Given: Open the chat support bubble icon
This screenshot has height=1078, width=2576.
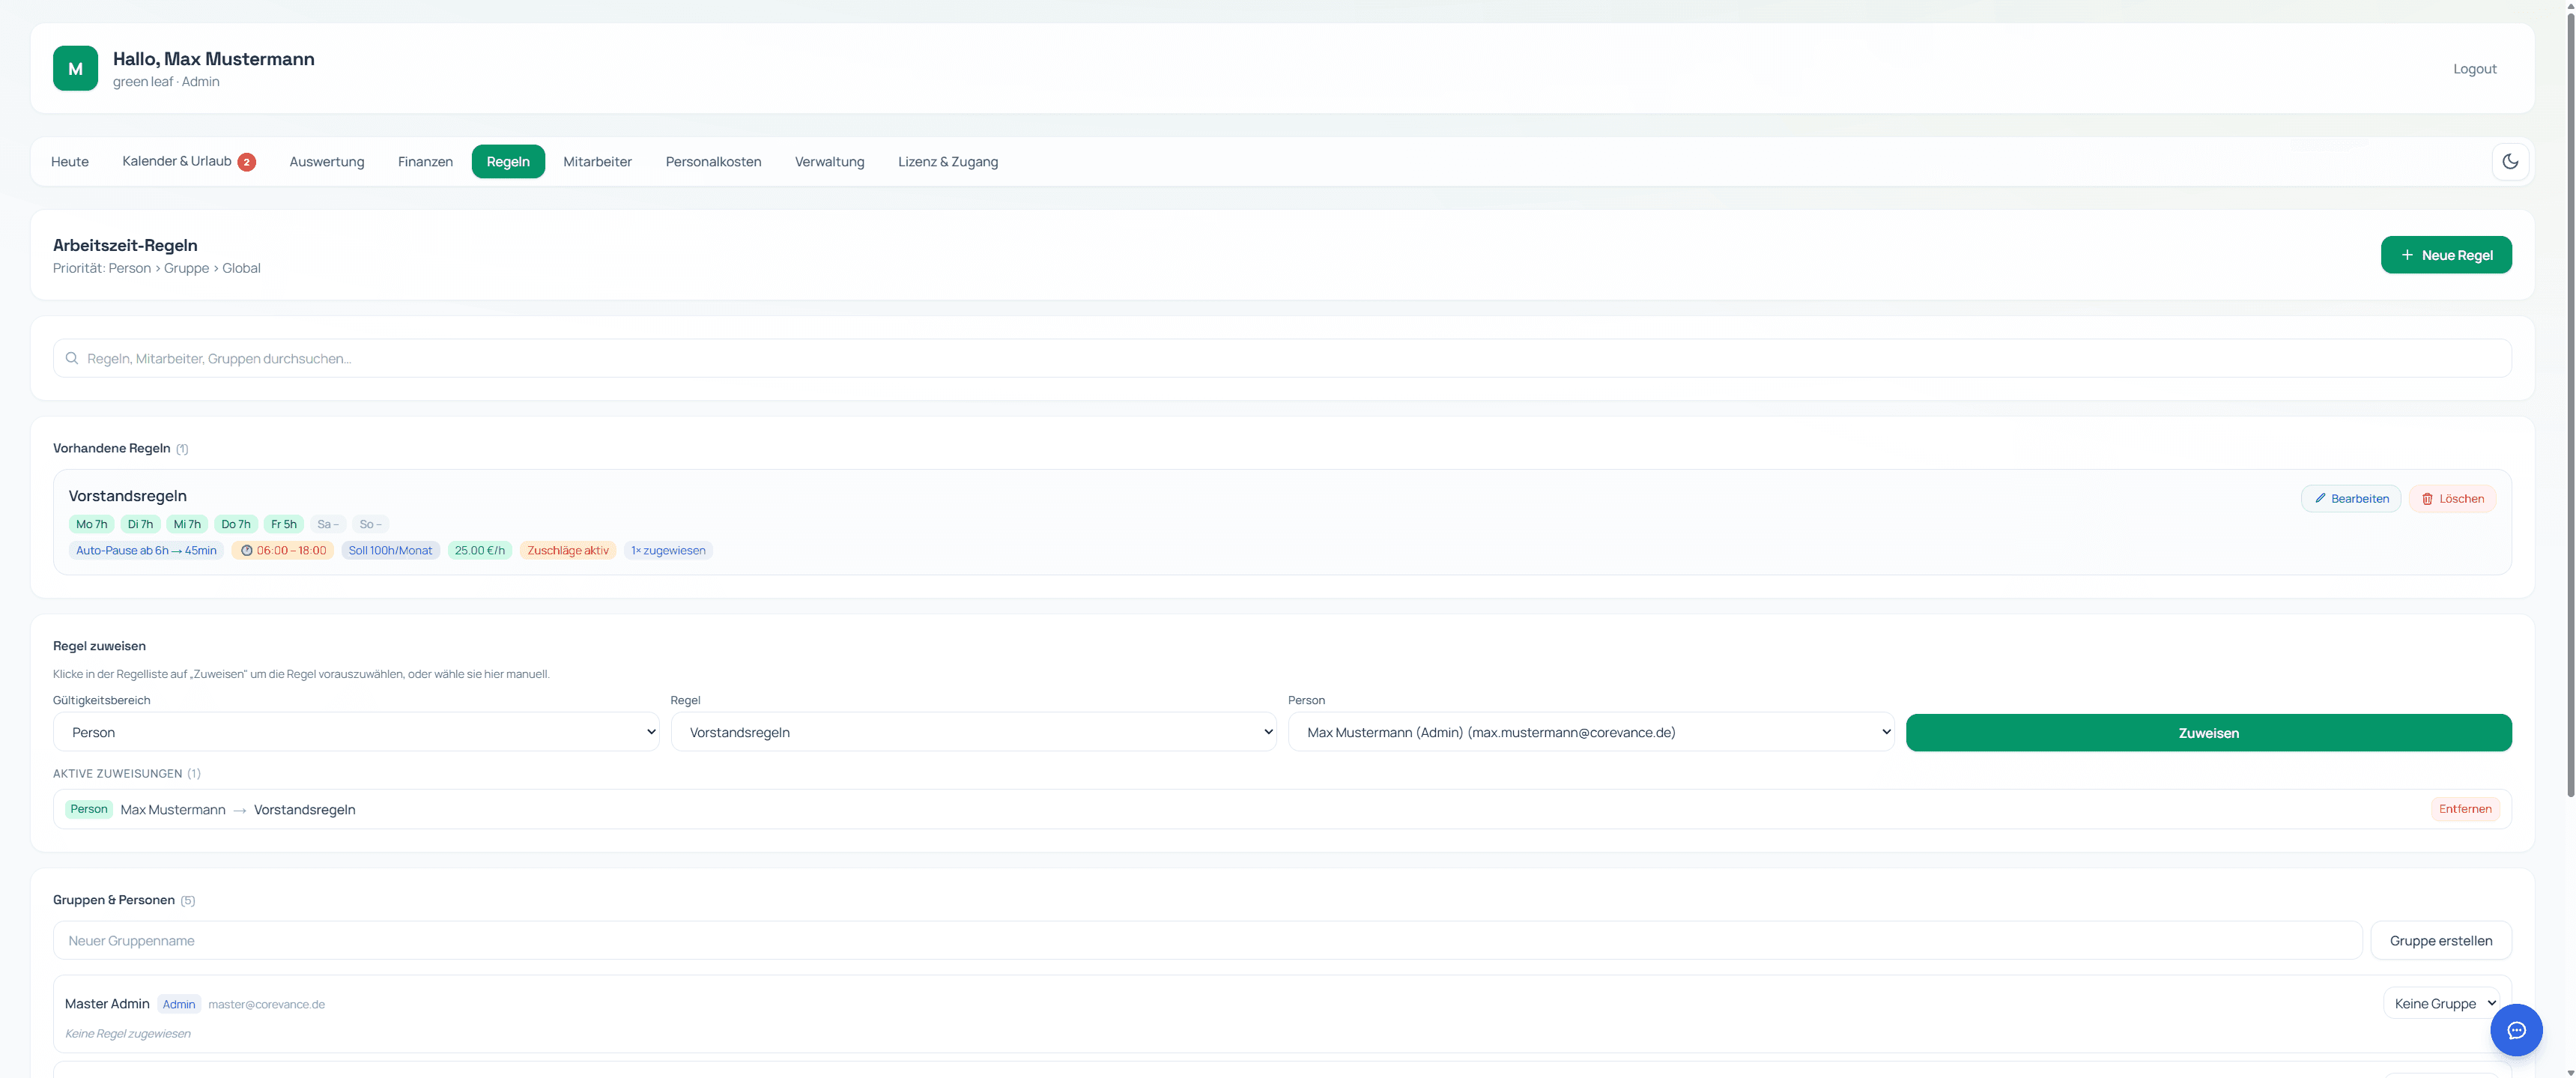Looking at the screenshot, I should pos(2516,1030).
